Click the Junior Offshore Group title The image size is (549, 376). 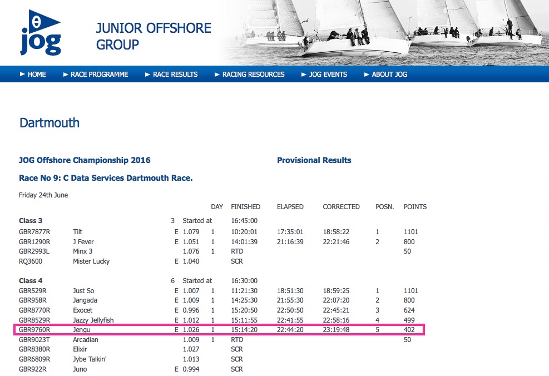(154, 36)
